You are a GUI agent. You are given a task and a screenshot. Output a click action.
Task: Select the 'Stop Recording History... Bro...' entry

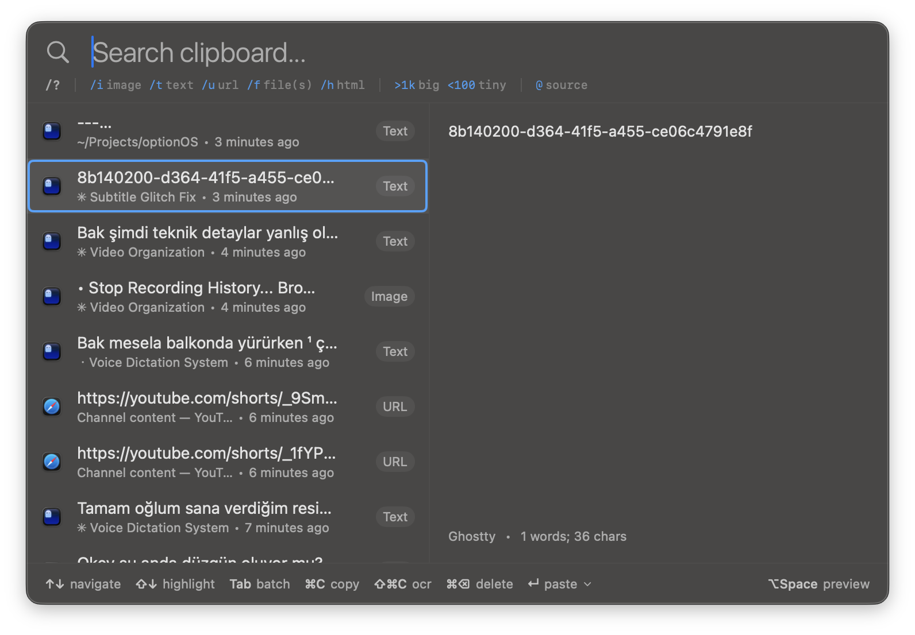click(x=228, y=296)
